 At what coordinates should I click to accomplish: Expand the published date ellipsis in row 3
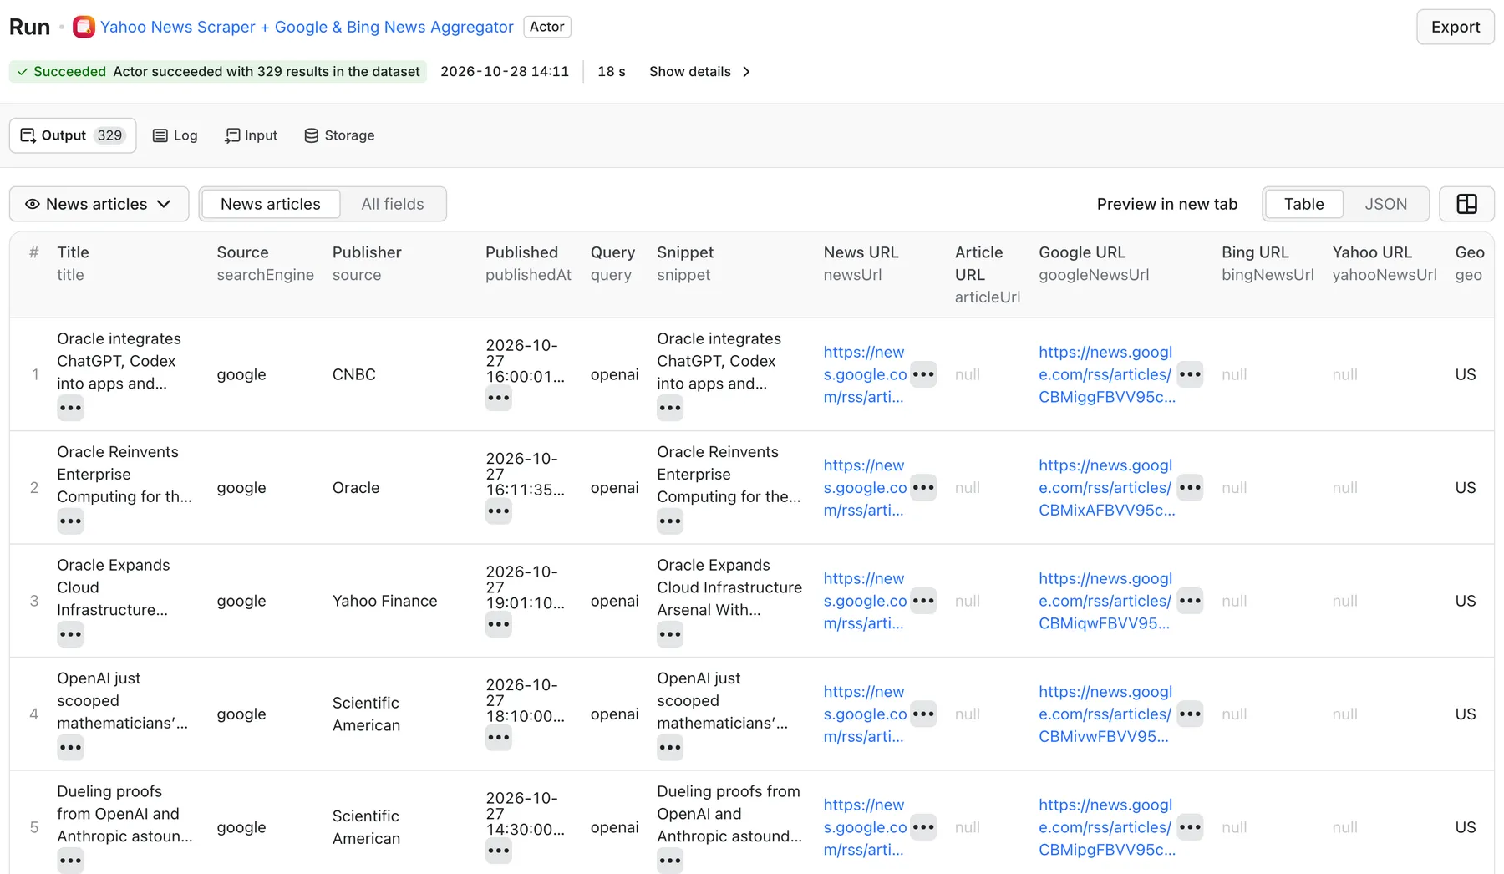pos(499,624)
